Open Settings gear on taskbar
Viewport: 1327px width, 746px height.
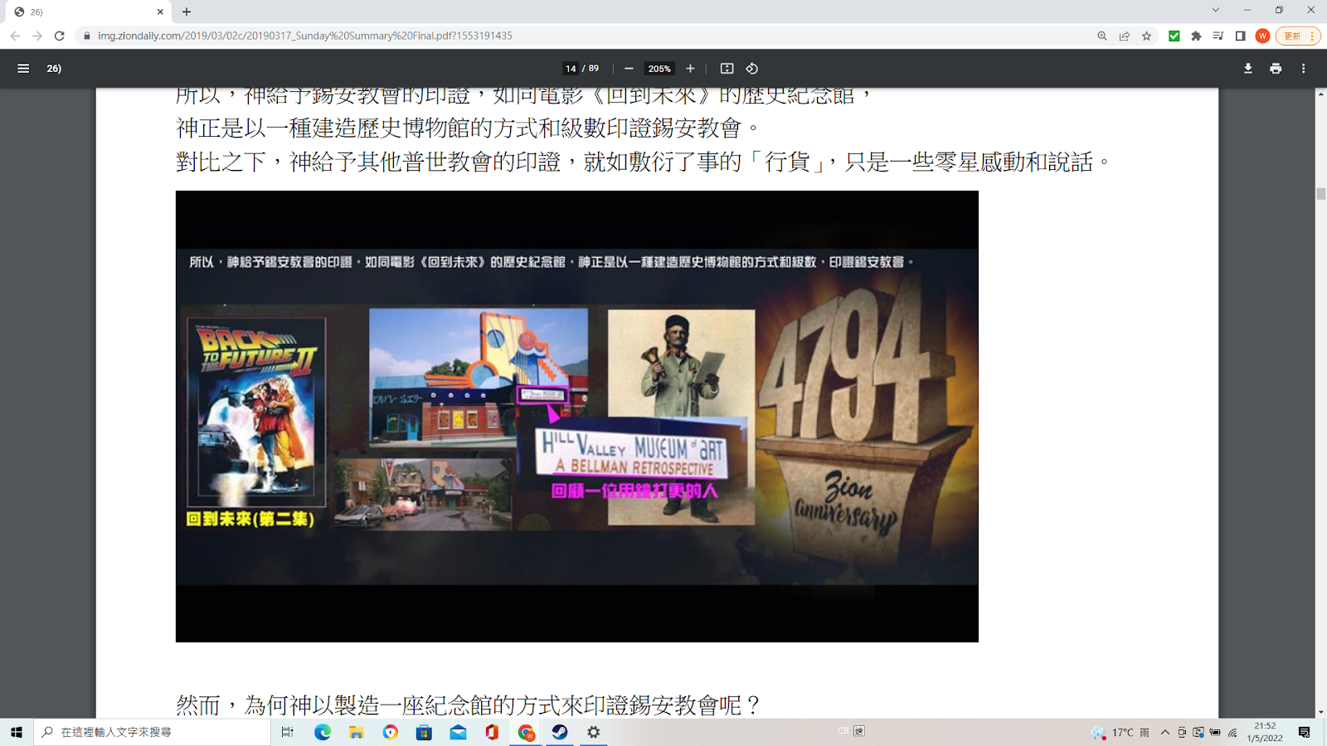click(594, 732)
